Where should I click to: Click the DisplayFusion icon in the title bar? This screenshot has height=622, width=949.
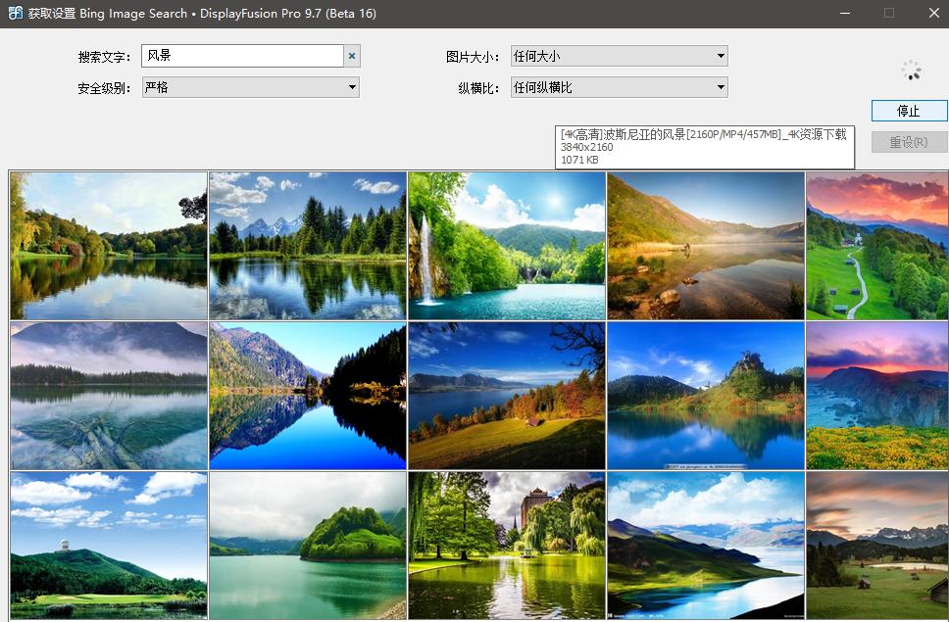(14, 14)
